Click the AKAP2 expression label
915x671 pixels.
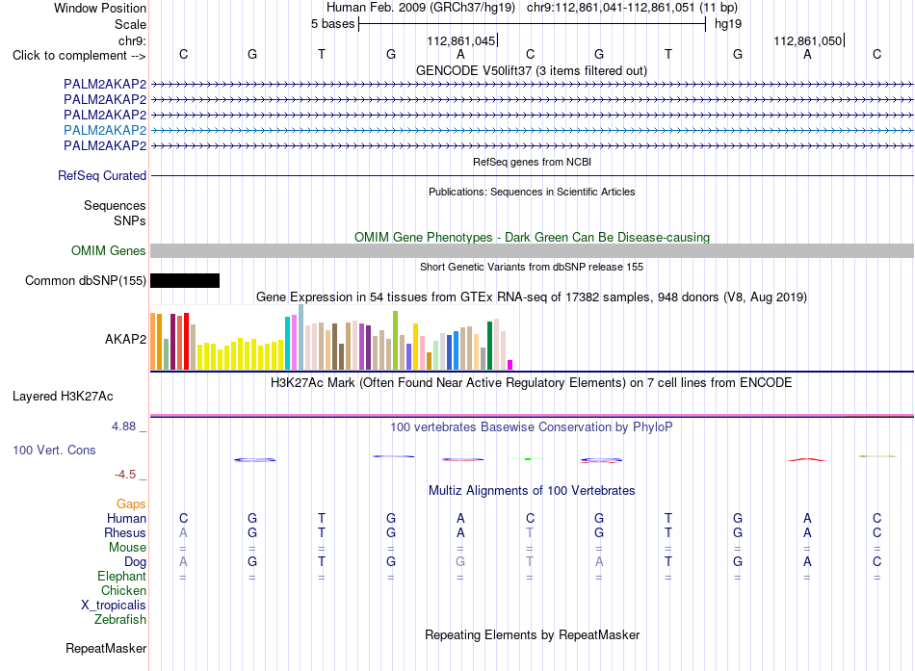[125, 339]
